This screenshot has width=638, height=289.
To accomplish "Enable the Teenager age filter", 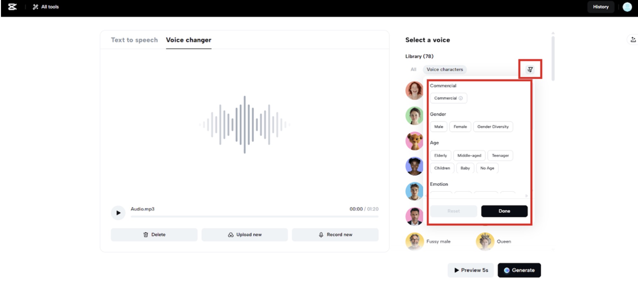I will pos(500,155).
